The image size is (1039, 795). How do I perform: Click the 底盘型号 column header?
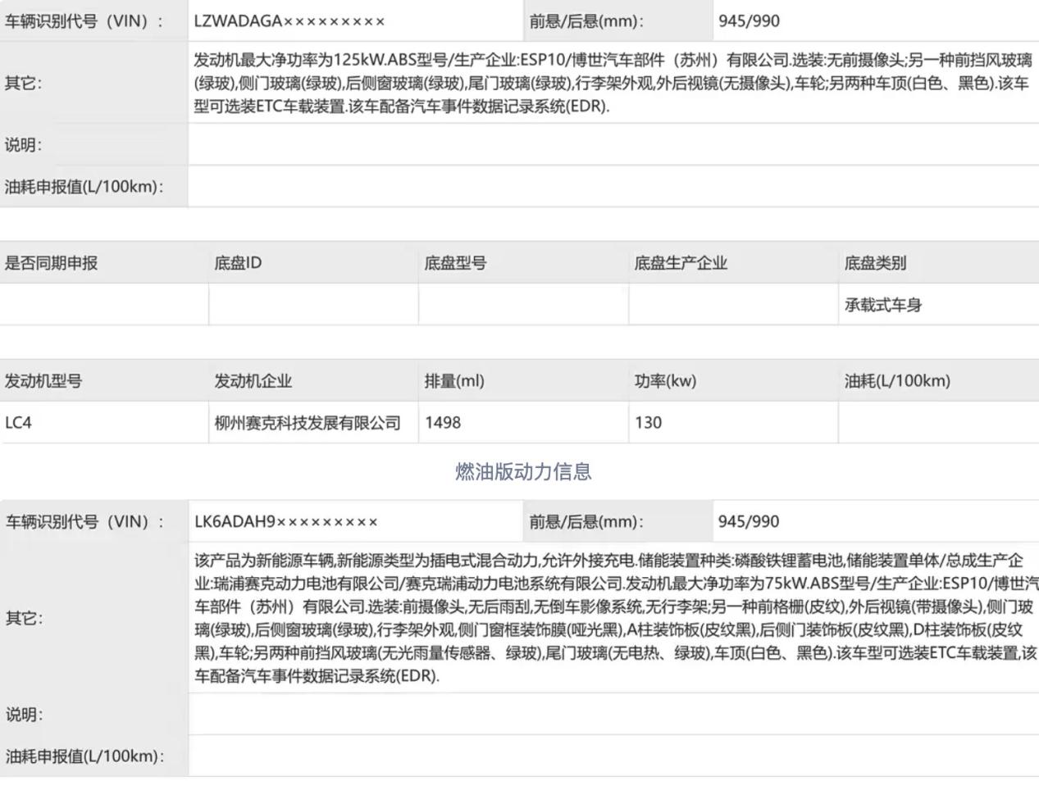pos(455,263)
